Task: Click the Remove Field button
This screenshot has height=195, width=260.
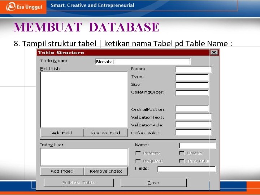Action: pyautogui.click(x=105, y=133)
